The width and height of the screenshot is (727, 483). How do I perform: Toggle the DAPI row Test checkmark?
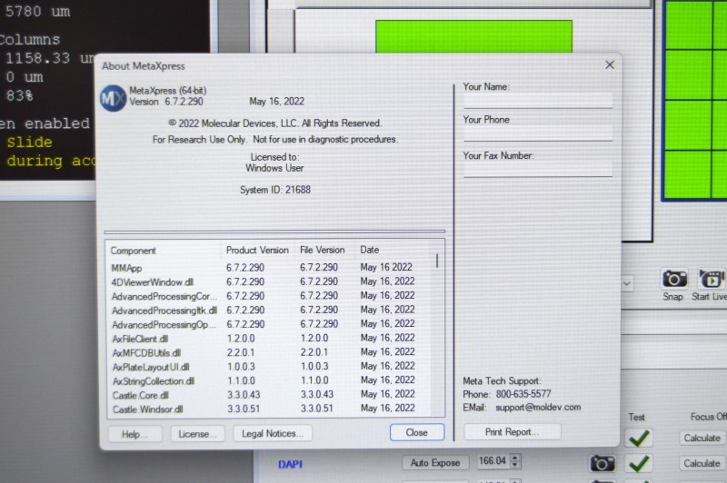pos(641,463)
